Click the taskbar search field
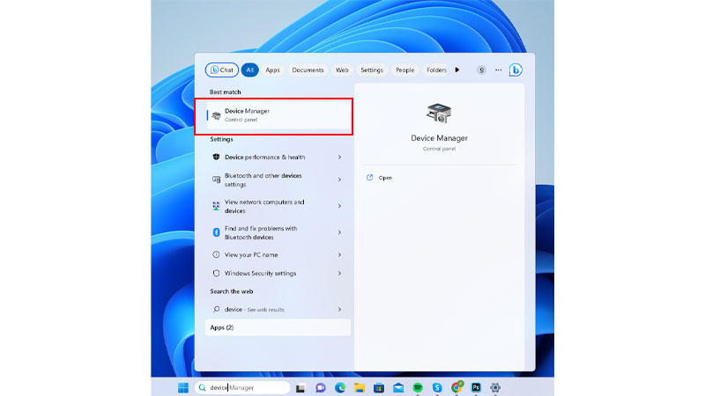This screenshot has width=705, height=396. tap(243, 387)
